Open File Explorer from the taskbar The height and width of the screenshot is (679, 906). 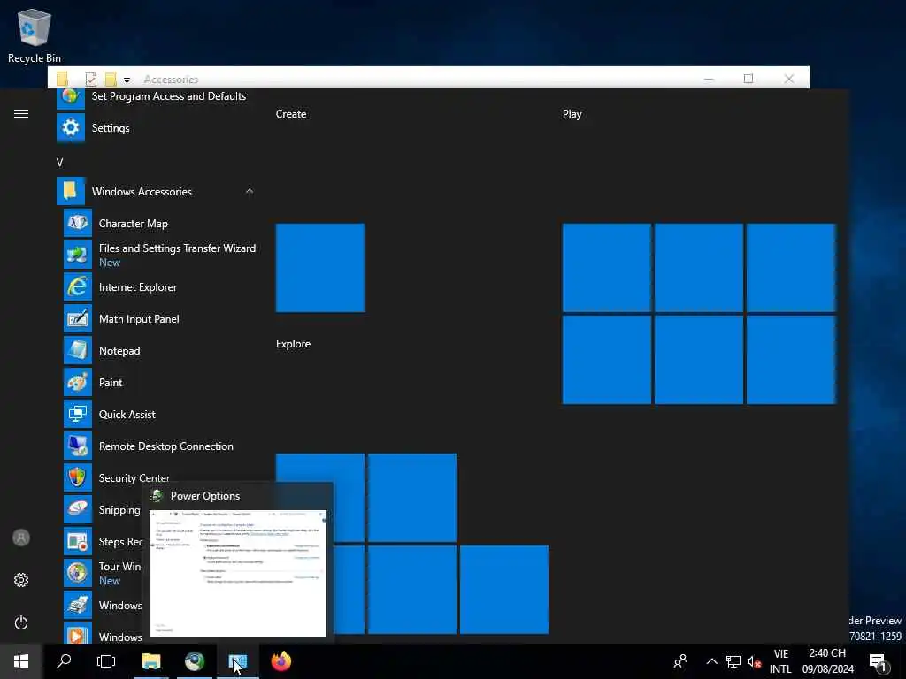pos(150,661)
